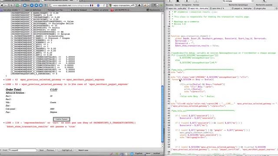Switch to 'paypal-e...hant.php' editor tab
Viewport: 278px width, 156px height.
tap(242, 8)
